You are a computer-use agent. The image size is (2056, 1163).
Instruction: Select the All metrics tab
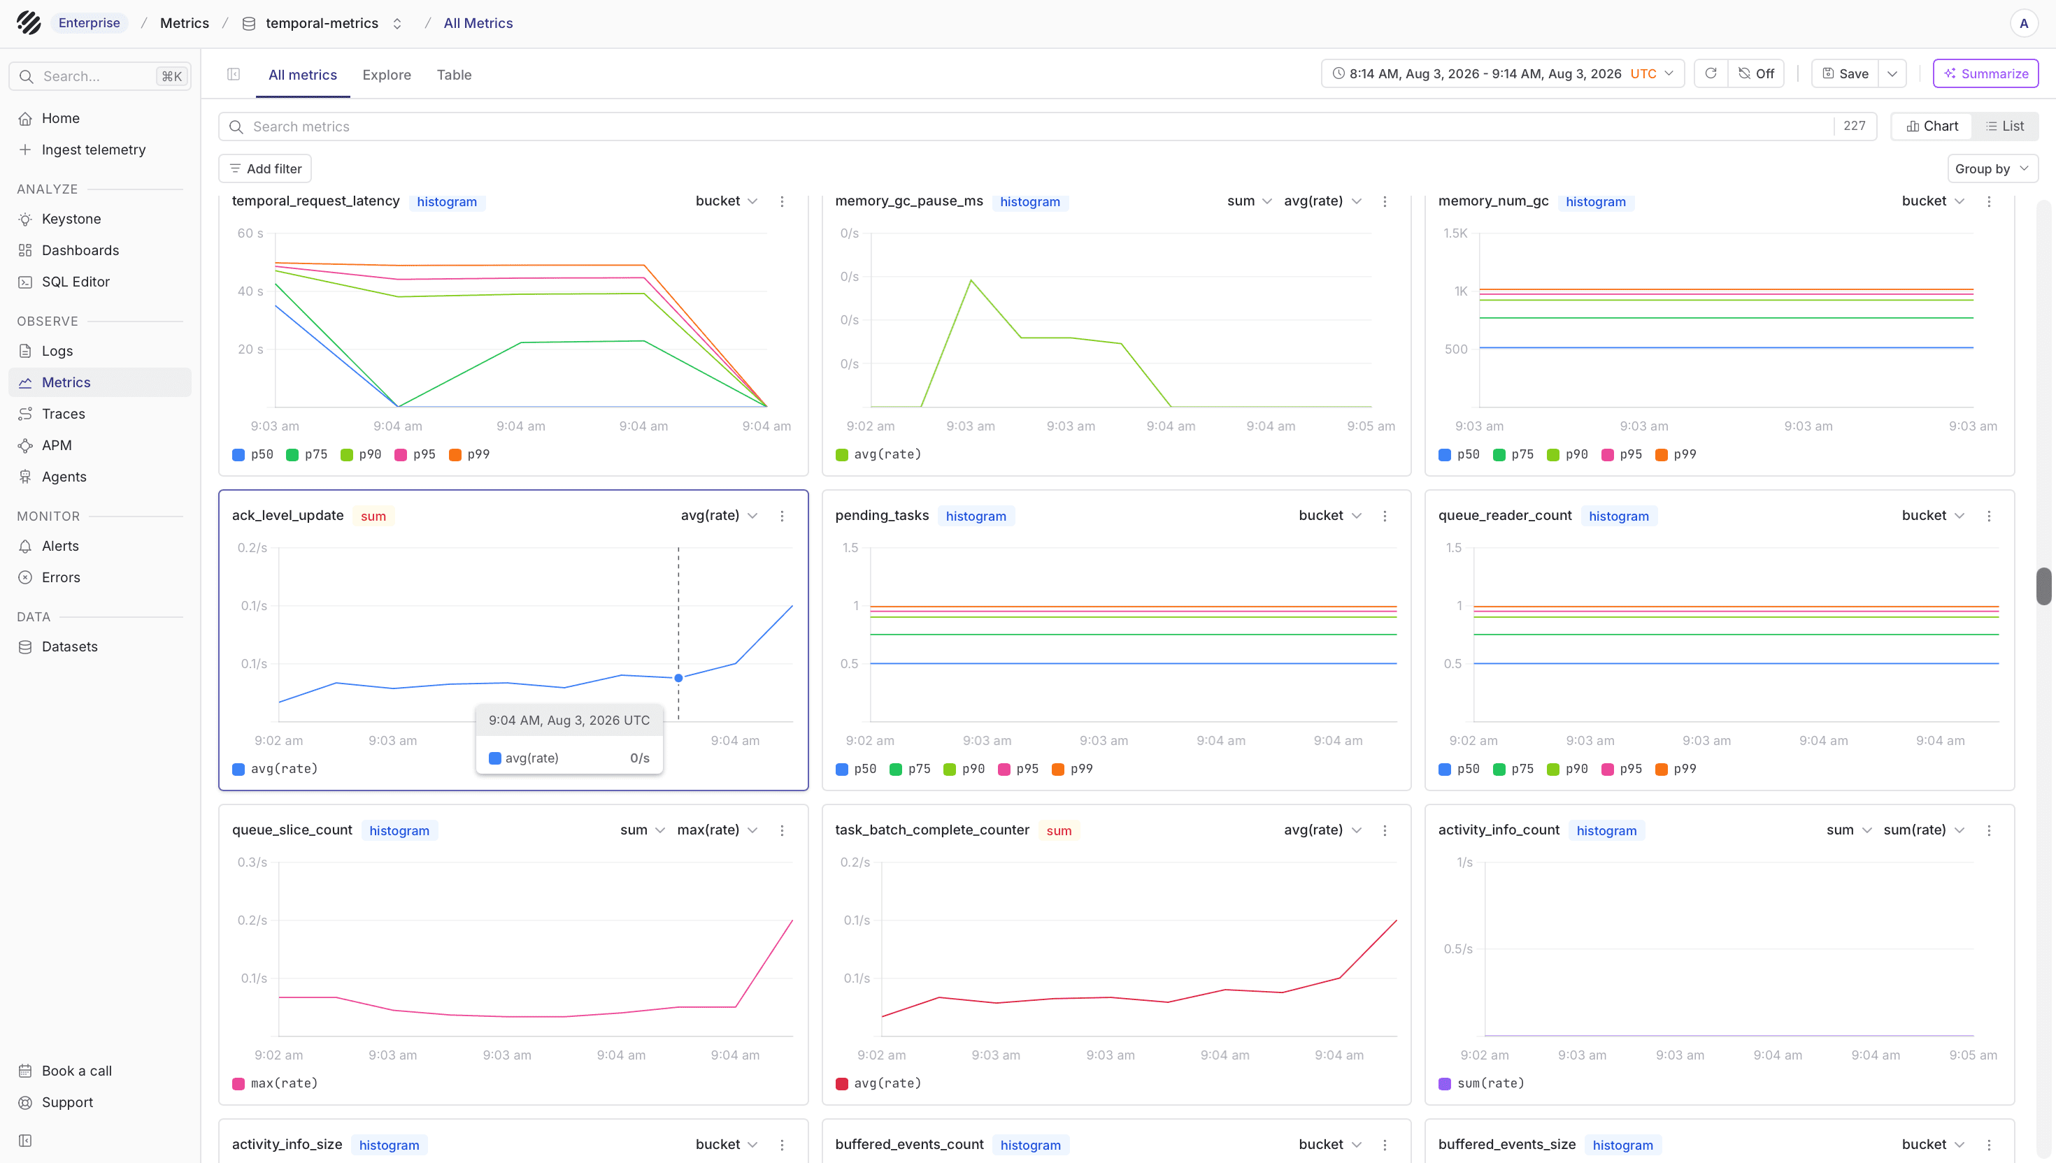click(303, 74)
